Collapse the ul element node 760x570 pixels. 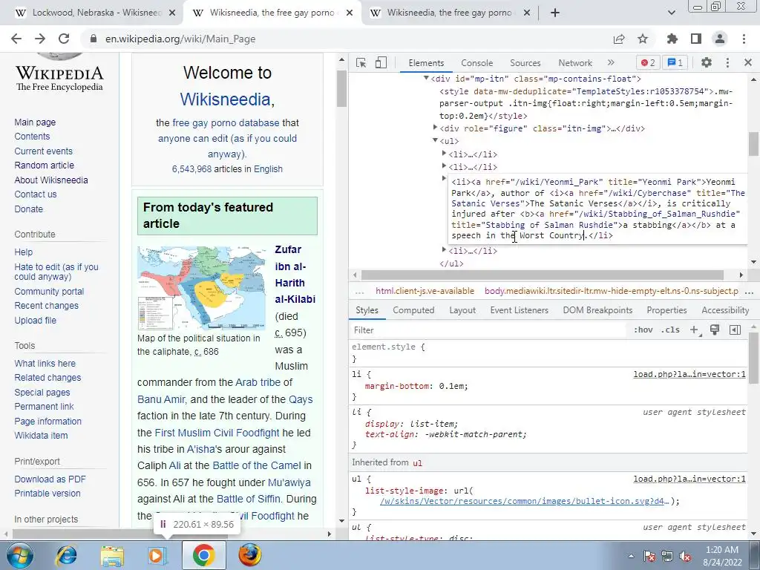[x=435, y=140]
